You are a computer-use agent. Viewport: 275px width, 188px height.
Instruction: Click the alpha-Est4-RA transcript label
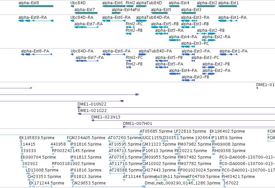pos(183,37)
